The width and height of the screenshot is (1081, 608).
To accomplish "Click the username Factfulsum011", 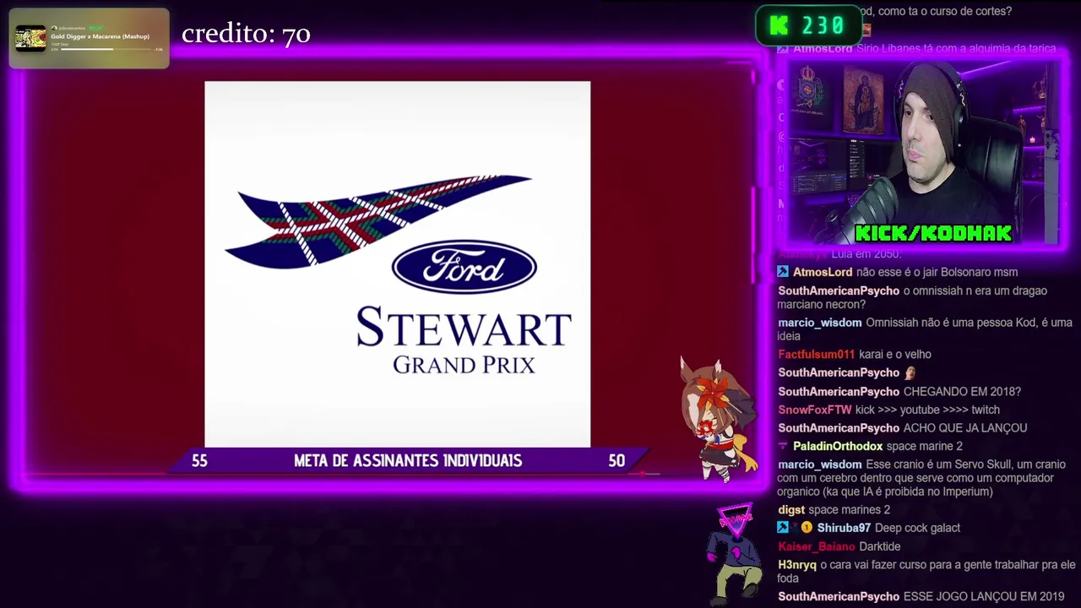I will (x=817, y=355).
